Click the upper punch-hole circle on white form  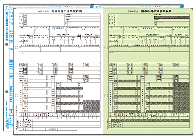(16, 47)
